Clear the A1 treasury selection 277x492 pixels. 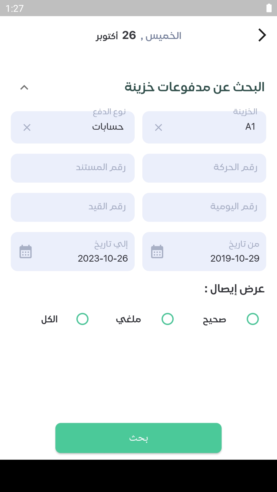pos(159,127)
